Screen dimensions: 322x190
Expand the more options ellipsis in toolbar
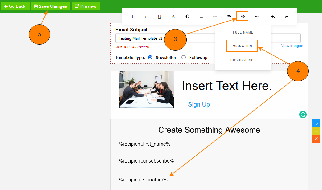coord(257,16)
